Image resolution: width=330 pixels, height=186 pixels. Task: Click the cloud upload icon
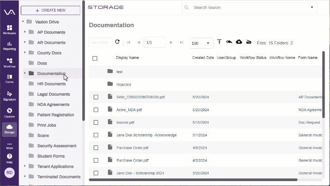click(239, 42)
